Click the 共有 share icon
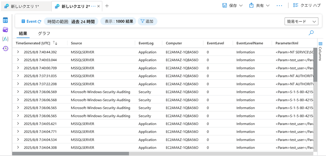This screenshot has width=326, height=156. pyautogui.click(x=252, y=6)
